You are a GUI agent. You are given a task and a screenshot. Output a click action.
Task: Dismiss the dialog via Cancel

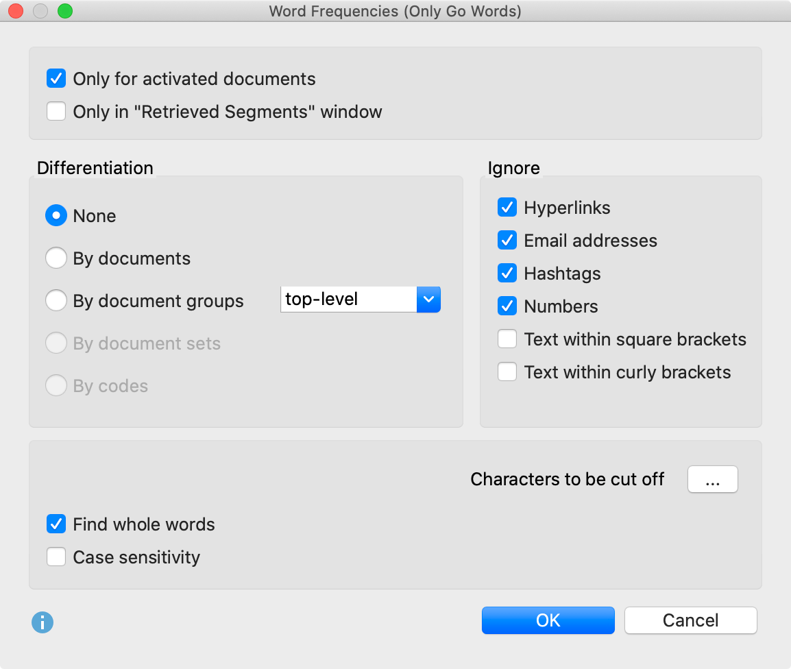[690, 620]
